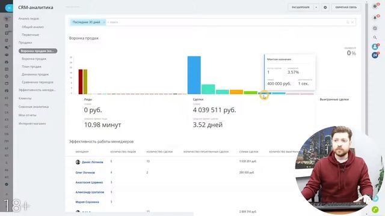
Task: Open Сквозная аналитика section
Action: tap(34, 107)
